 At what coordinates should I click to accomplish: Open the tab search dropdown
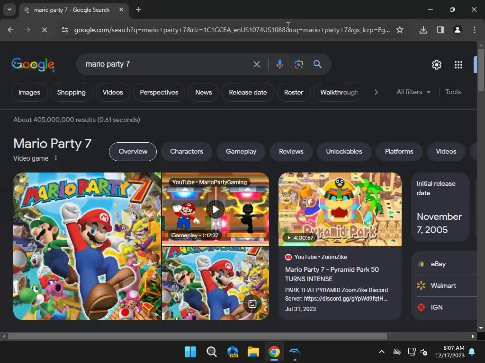pos(9,9)
